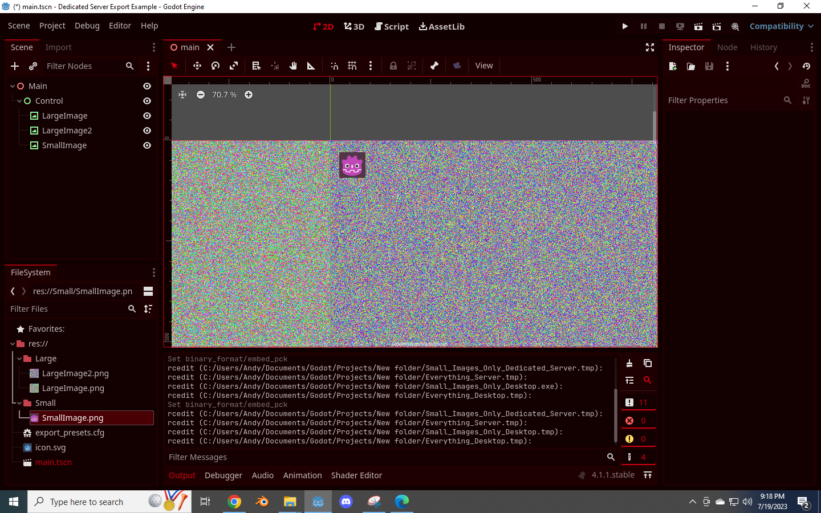Collapse the Control node branch
The height and width of the screenshot is (513, 821).
(19, 101)
